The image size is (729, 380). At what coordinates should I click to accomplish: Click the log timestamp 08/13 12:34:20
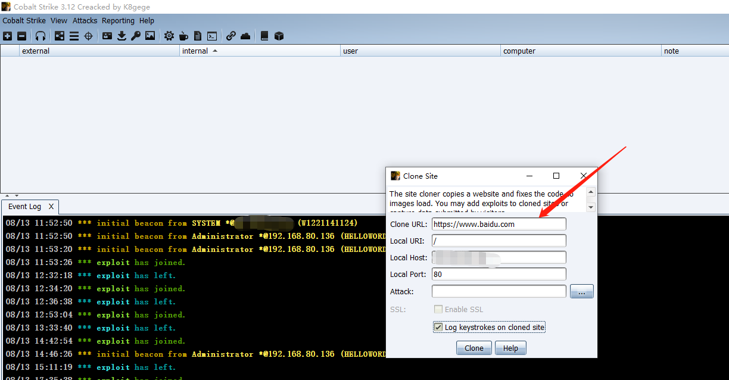click(x=39, y=288)
